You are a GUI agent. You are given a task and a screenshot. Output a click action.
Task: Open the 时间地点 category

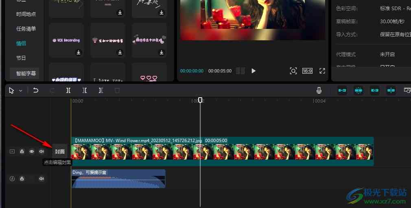[26, 14]
